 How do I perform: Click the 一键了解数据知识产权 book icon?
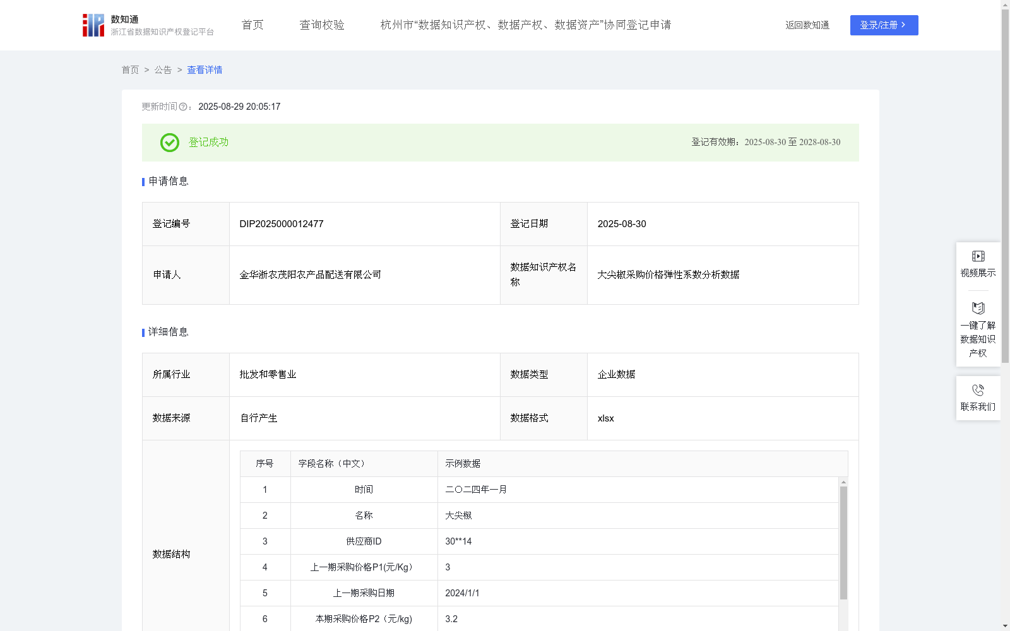(x=977, y=309)
